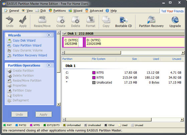Click the Create partition toolbar icon
This screenshot has width=187, height=135.
click(61, 20)
